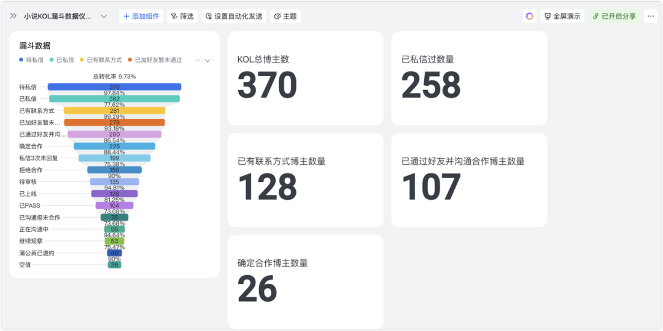Click the 继续观察 funnel bar 53

point(114,241)
